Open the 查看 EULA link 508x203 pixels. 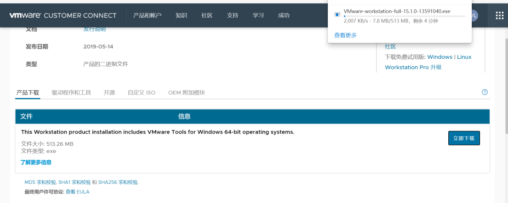pos(78,192)
